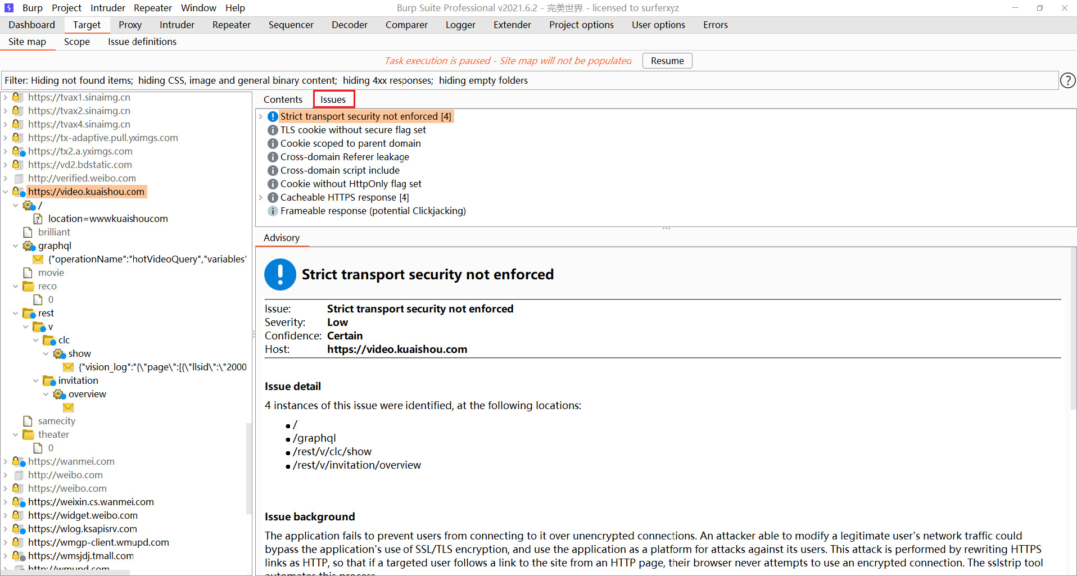Collapse the reco folder node

16,286
